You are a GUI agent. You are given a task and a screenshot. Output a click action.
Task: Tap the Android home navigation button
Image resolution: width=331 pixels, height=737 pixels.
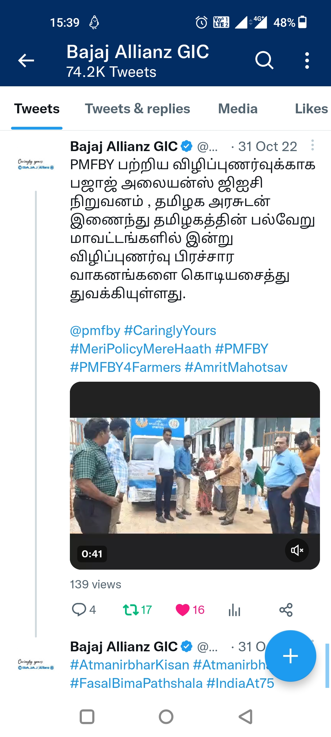point(166,717)
